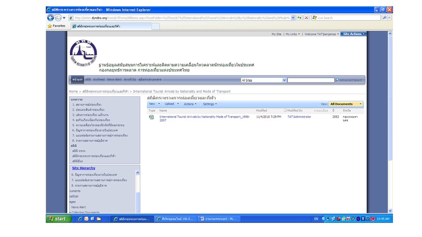422x237 pixels.
Task: Go back with the browser Back arrow
Action: pyautogui.click(x=50, y=18)
